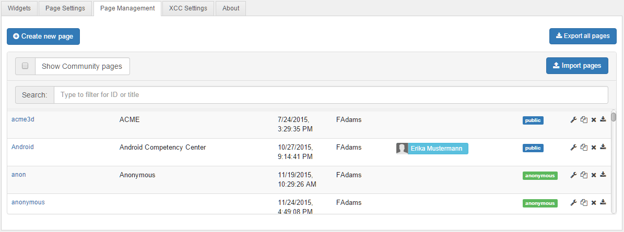
Task: Focus the search filter input field
Action: 331,95
